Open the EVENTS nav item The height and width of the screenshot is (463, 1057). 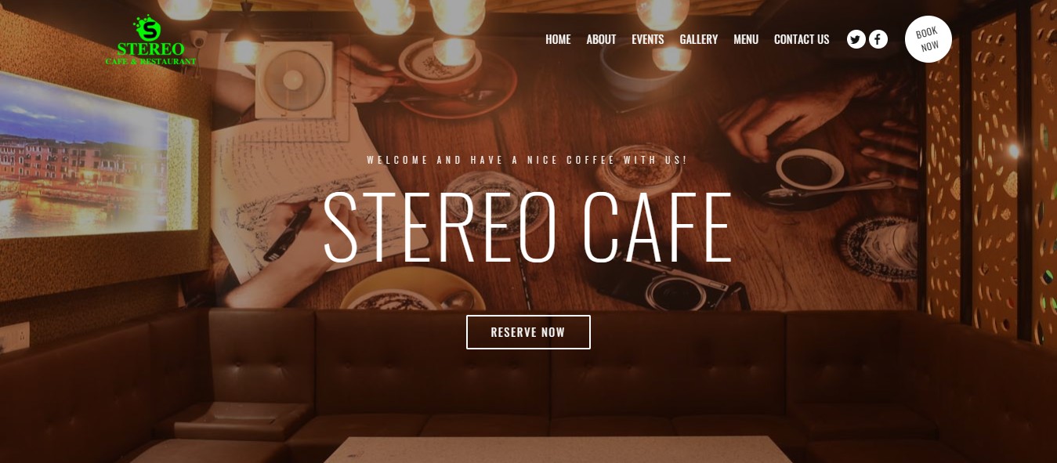pos(648,39)
